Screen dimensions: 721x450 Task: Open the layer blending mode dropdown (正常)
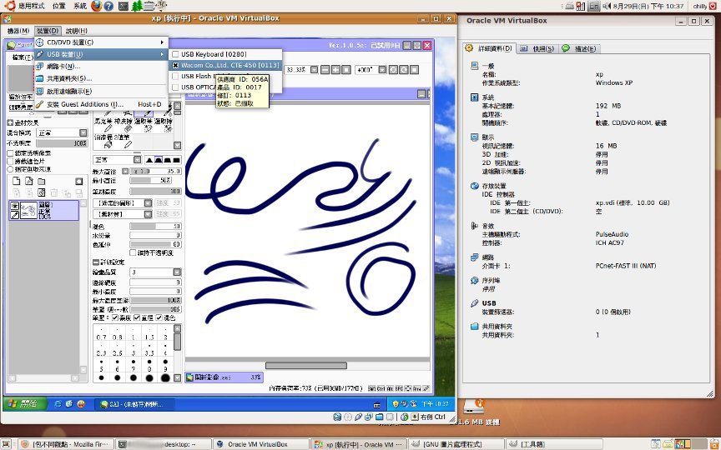click(x=62, y=132)
